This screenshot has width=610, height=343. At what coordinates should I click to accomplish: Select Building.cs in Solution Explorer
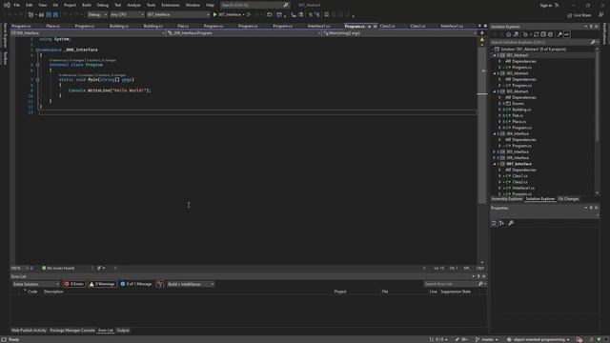point(521,110)
